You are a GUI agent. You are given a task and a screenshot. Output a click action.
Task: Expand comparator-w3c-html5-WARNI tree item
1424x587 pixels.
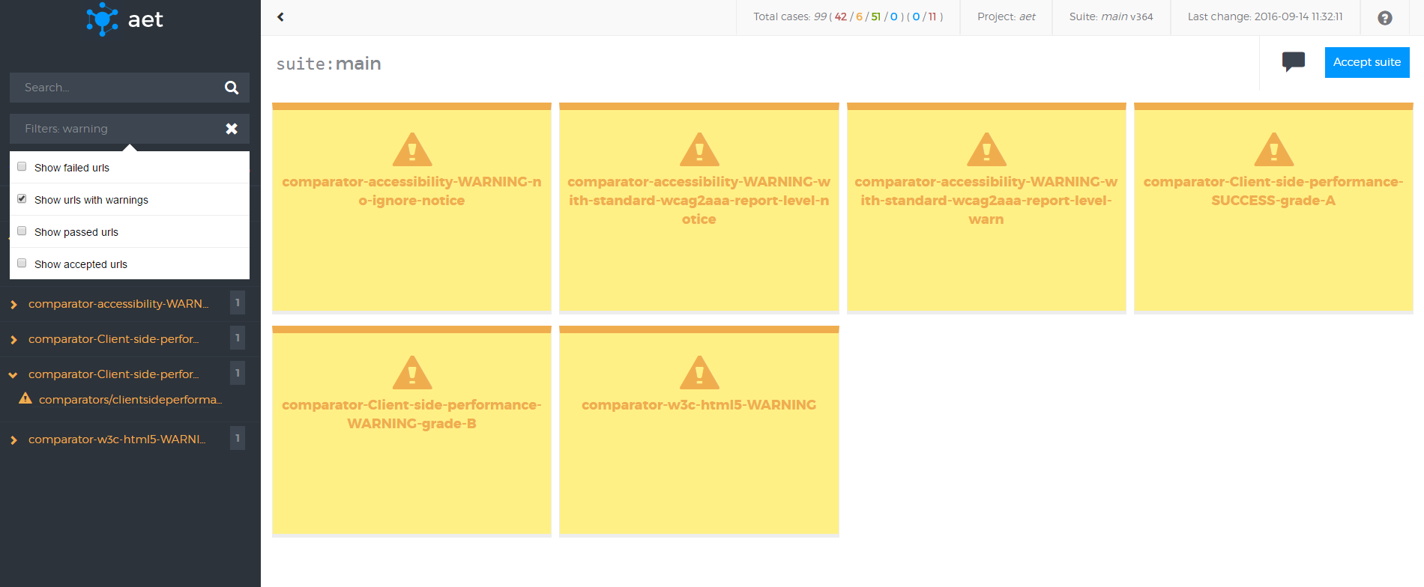13,440
